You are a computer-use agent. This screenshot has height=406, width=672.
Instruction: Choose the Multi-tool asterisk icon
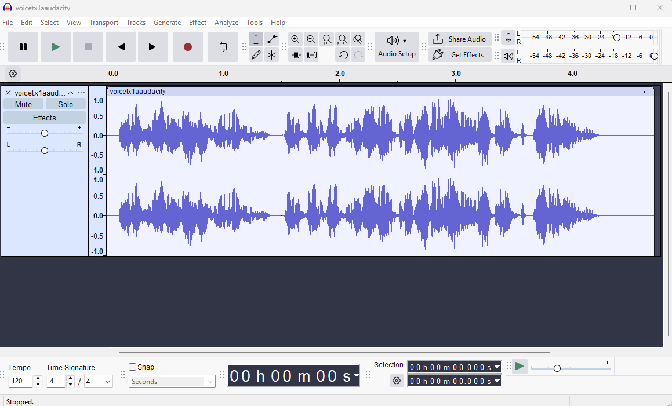point(271,55)
